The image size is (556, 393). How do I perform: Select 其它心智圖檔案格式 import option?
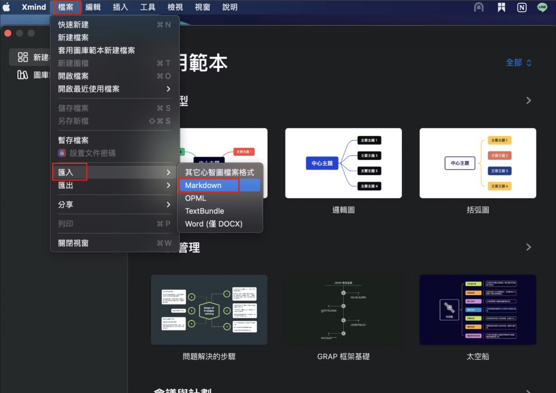[x=220, y=172]
